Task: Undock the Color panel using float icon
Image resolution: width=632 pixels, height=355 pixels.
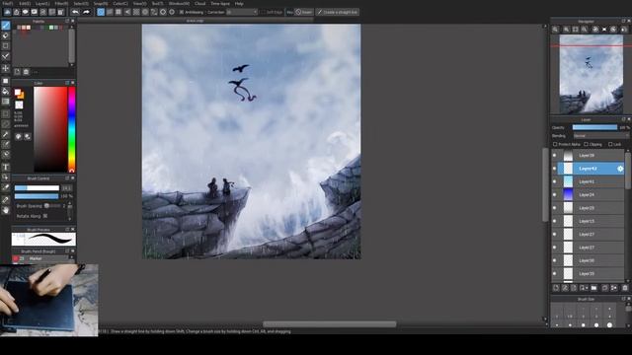Action: coord(67,83)
